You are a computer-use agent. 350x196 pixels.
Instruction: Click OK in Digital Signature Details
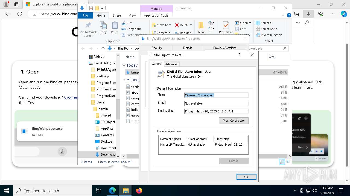click(x=246, y=177)
